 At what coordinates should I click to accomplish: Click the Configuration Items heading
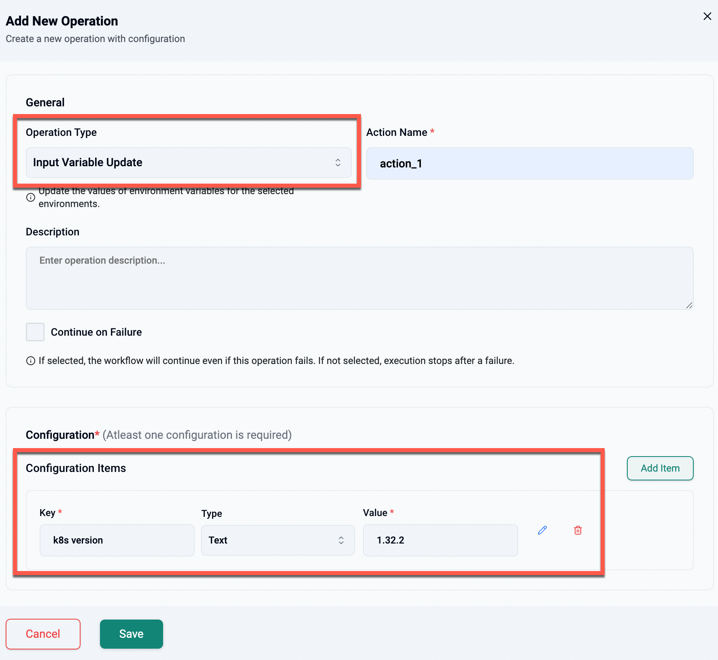click(76, 468)
